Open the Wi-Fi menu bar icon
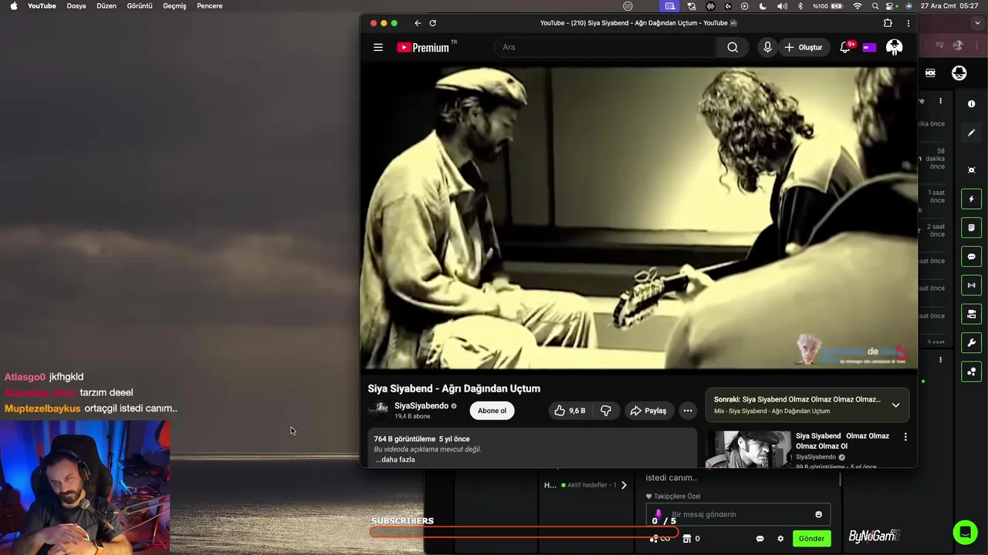The height and width of the screenshot is (555, 988). [858, 6]
